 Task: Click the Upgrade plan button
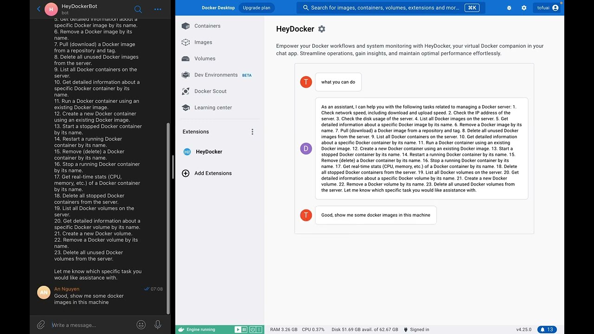tap(257, 7)
